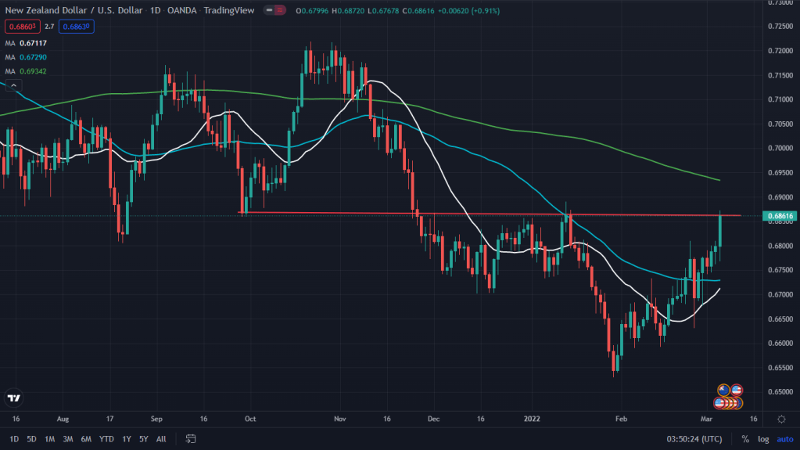Click the TradingView logo icon
The image size is (800, 450).
tap(13, 398)
